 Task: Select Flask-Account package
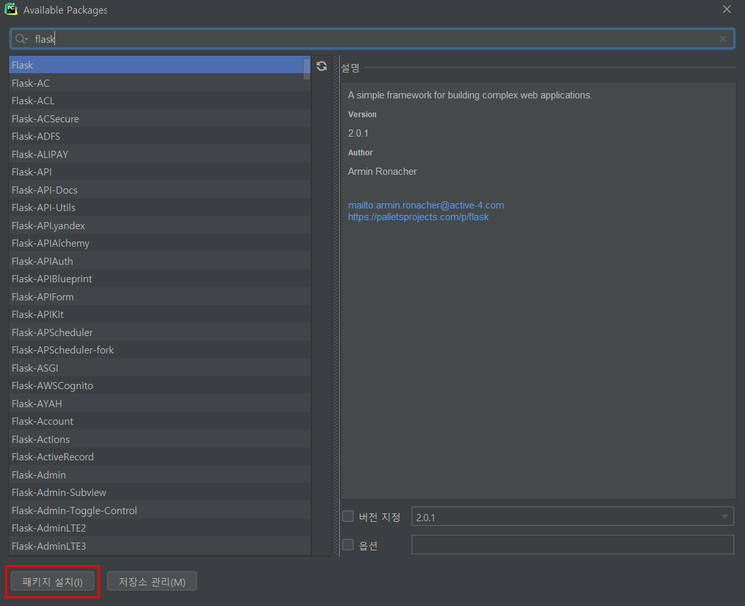click(160, 421)
